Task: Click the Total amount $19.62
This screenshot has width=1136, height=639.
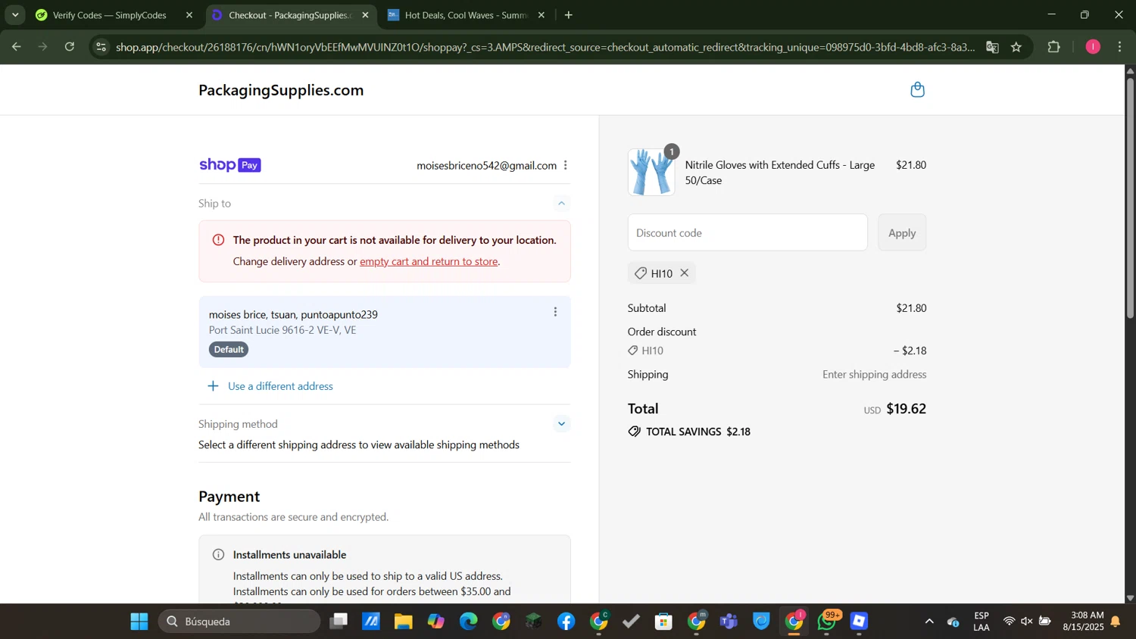Action: coord(907,409)
